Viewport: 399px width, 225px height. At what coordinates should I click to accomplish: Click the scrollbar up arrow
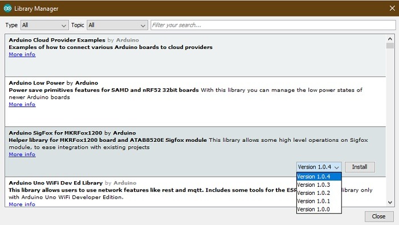pos(390,39)
